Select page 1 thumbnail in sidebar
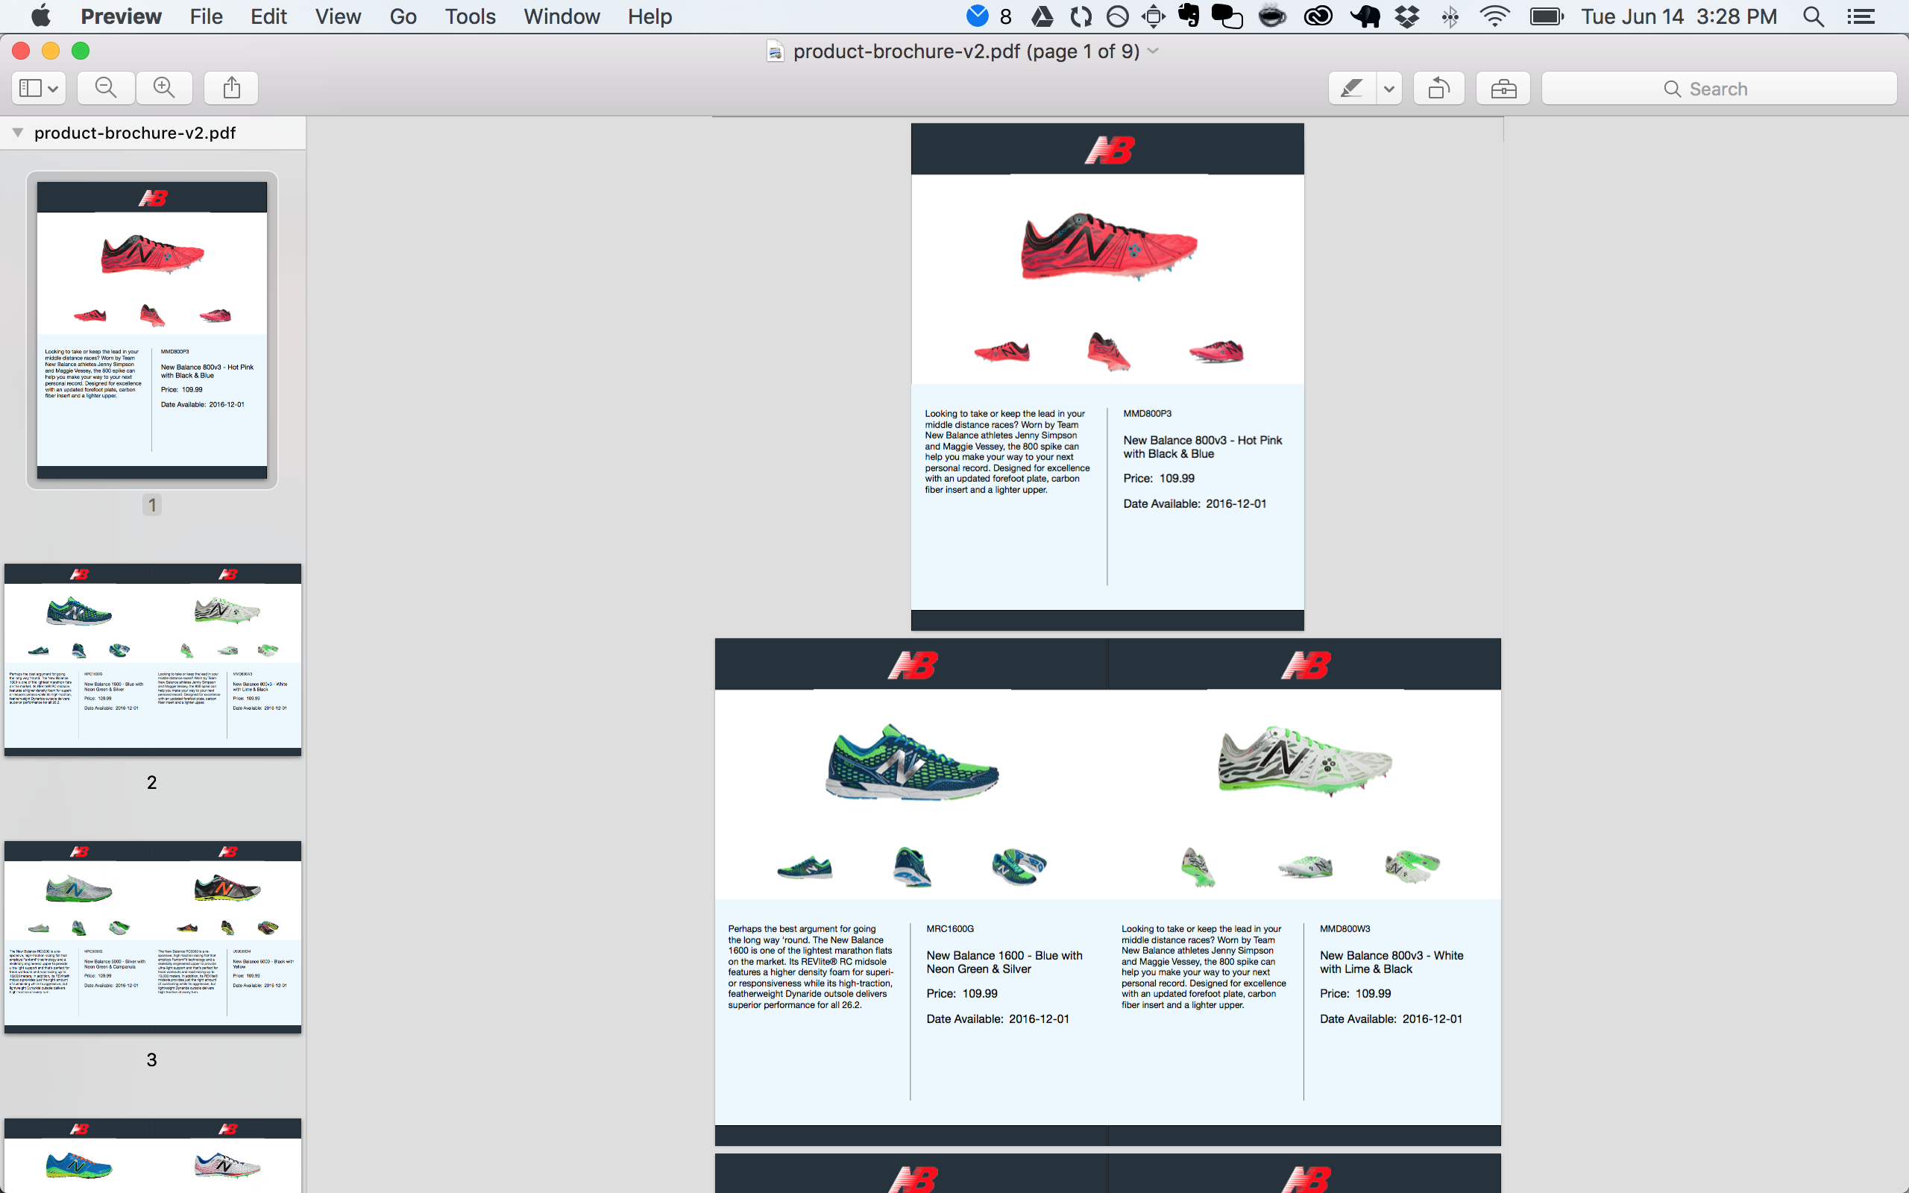This screenshot has width=1909, height=1193. 152,330
